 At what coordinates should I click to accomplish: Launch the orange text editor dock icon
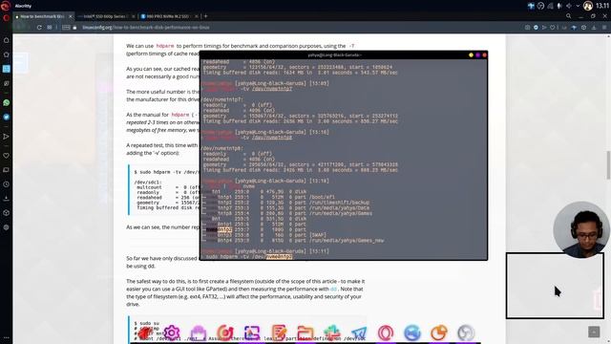pos(279,333)
